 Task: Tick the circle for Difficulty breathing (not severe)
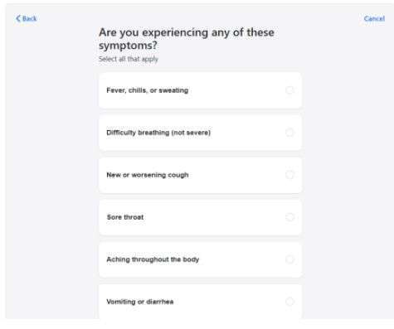289,133
